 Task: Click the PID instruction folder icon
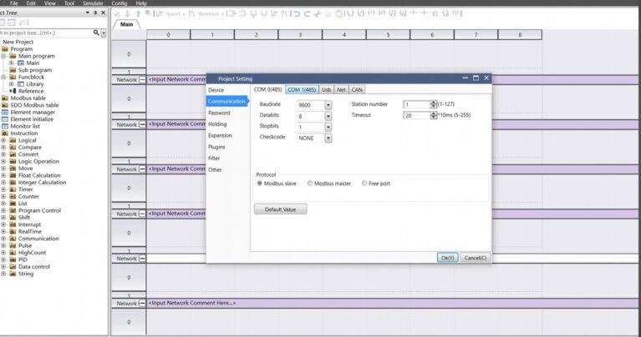[13, 259]
